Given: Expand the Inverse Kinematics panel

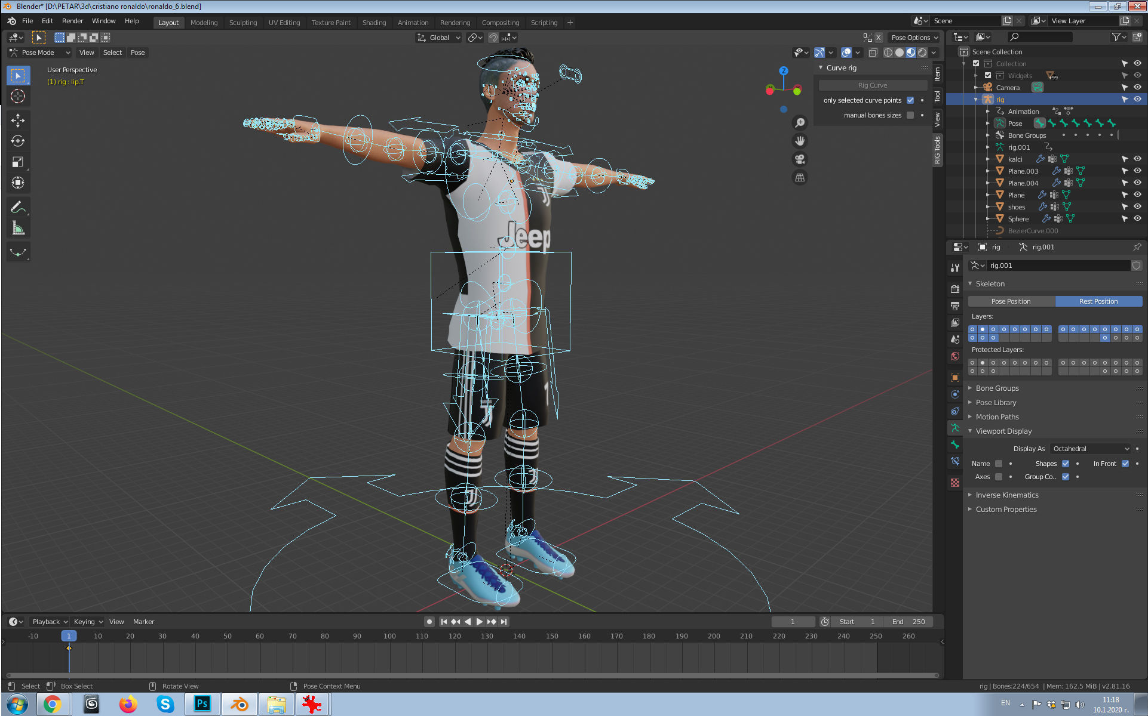Looking at the screenshot, I should (x=1007, y=495).
